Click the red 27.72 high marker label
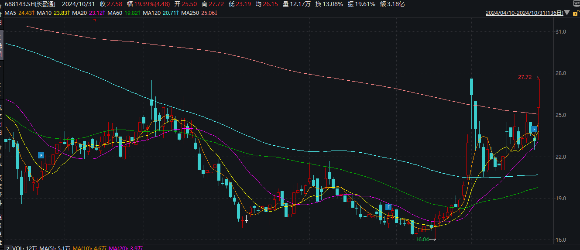The height and width of the screenshot is (250, 580). click(x=525, y=77)
